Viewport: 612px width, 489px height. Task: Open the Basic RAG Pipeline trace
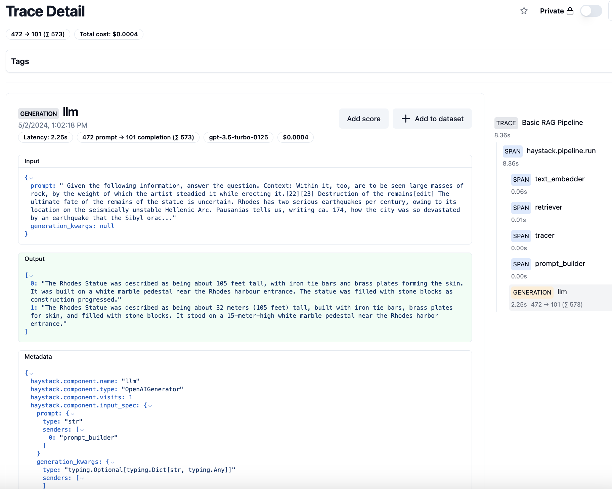click(x=552, y=123)
